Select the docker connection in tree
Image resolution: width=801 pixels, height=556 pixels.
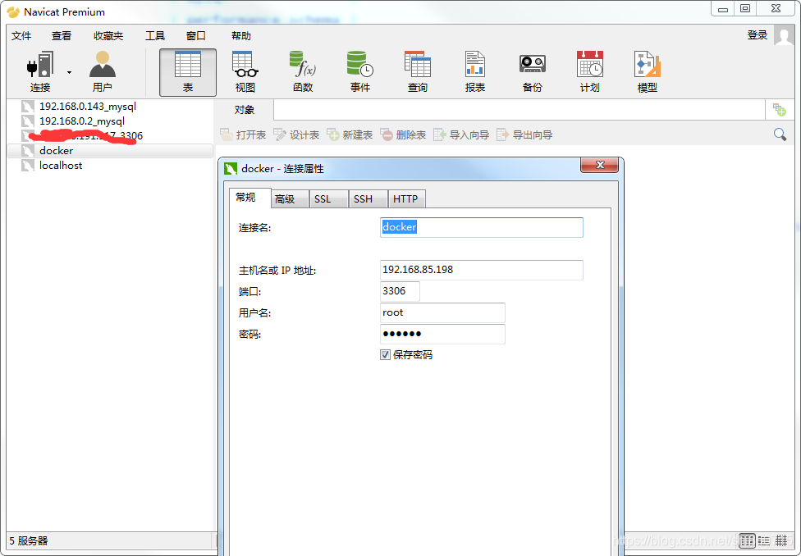pos(110,151)
